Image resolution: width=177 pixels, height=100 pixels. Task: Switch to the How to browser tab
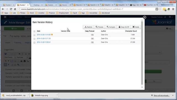pos(79,5)
